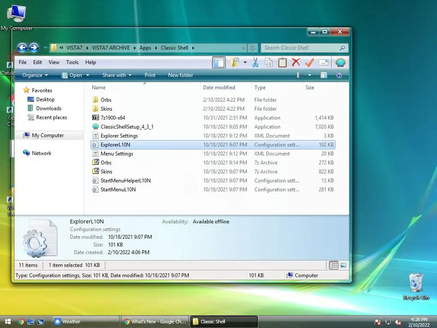Select the 7z1900-x64 application

coord(213,118)
